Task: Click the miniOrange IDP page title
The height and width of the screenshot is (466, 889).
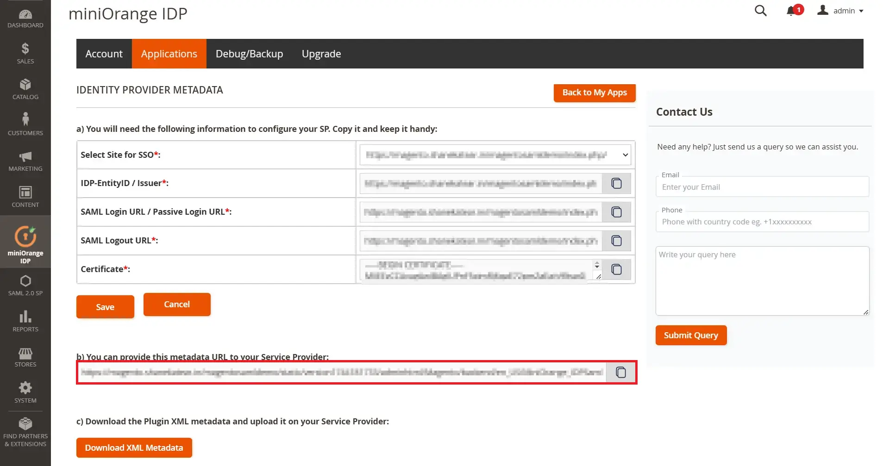Action: (x=128, y=14)
